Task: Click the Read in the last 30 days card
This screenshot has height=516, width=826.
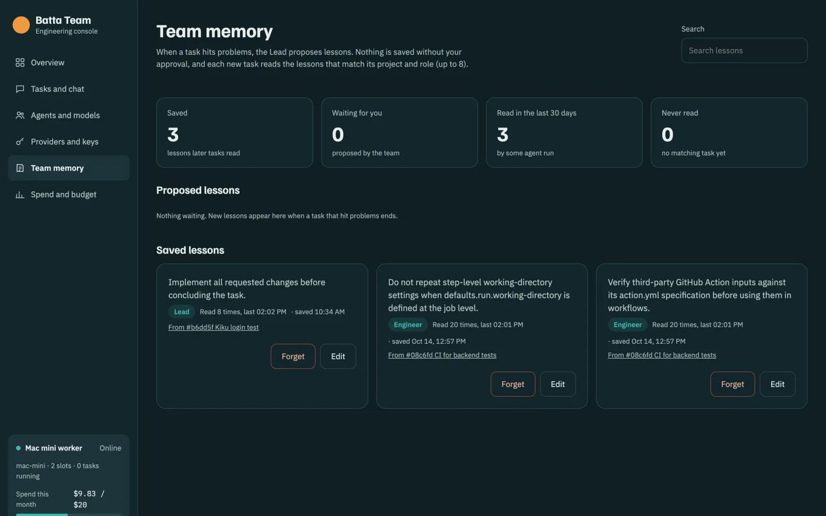Action: pyautogui.click(x=564, y=133)
